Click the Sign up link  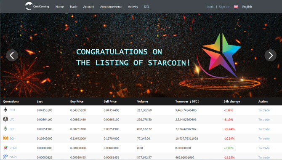point(224,7)
